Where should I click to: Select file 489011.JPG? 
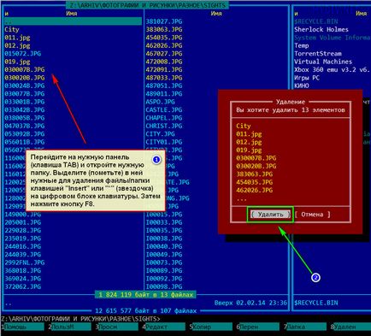[164, 94]
